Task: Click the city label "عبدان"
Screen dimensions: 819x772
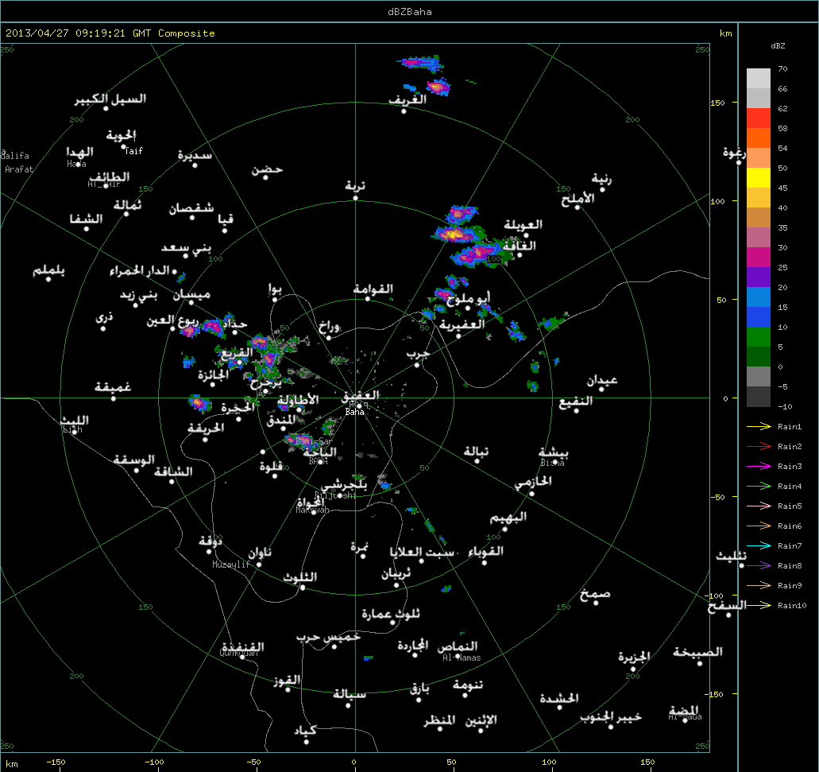Action: tap(601, 381)
